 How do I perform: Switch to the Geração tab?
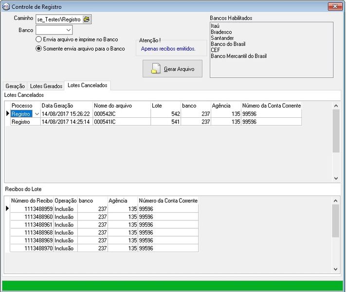[x=15, y=86]
